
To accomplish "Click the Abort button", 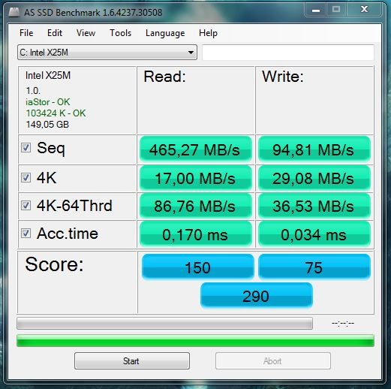I will pyautogui.click(x=273, y=360).
